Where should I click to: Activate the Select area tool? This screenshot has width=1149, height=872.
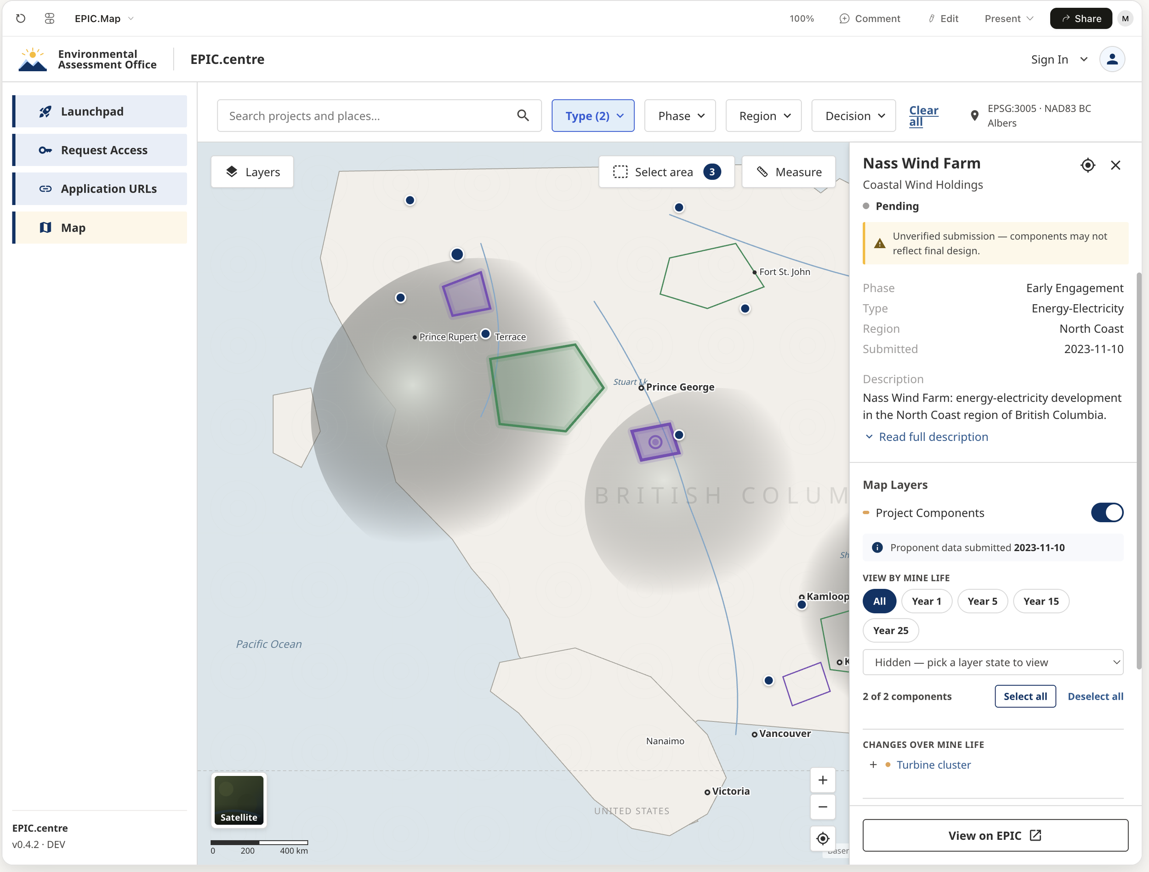click(666, 172)
